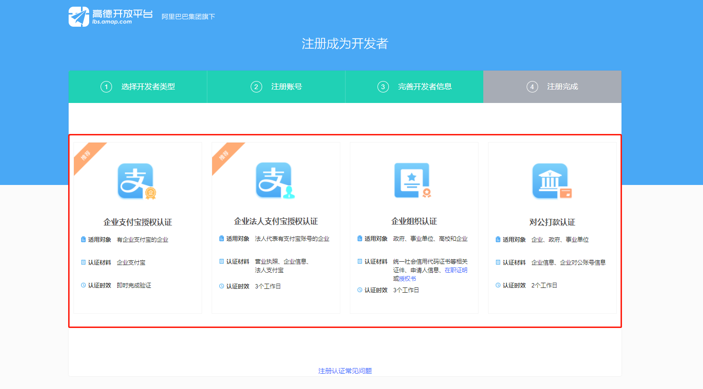Click 认证时效 clock icon in 企业组织认证 card
This screenshot has width=703, height=389.
[x=360, y=290]
